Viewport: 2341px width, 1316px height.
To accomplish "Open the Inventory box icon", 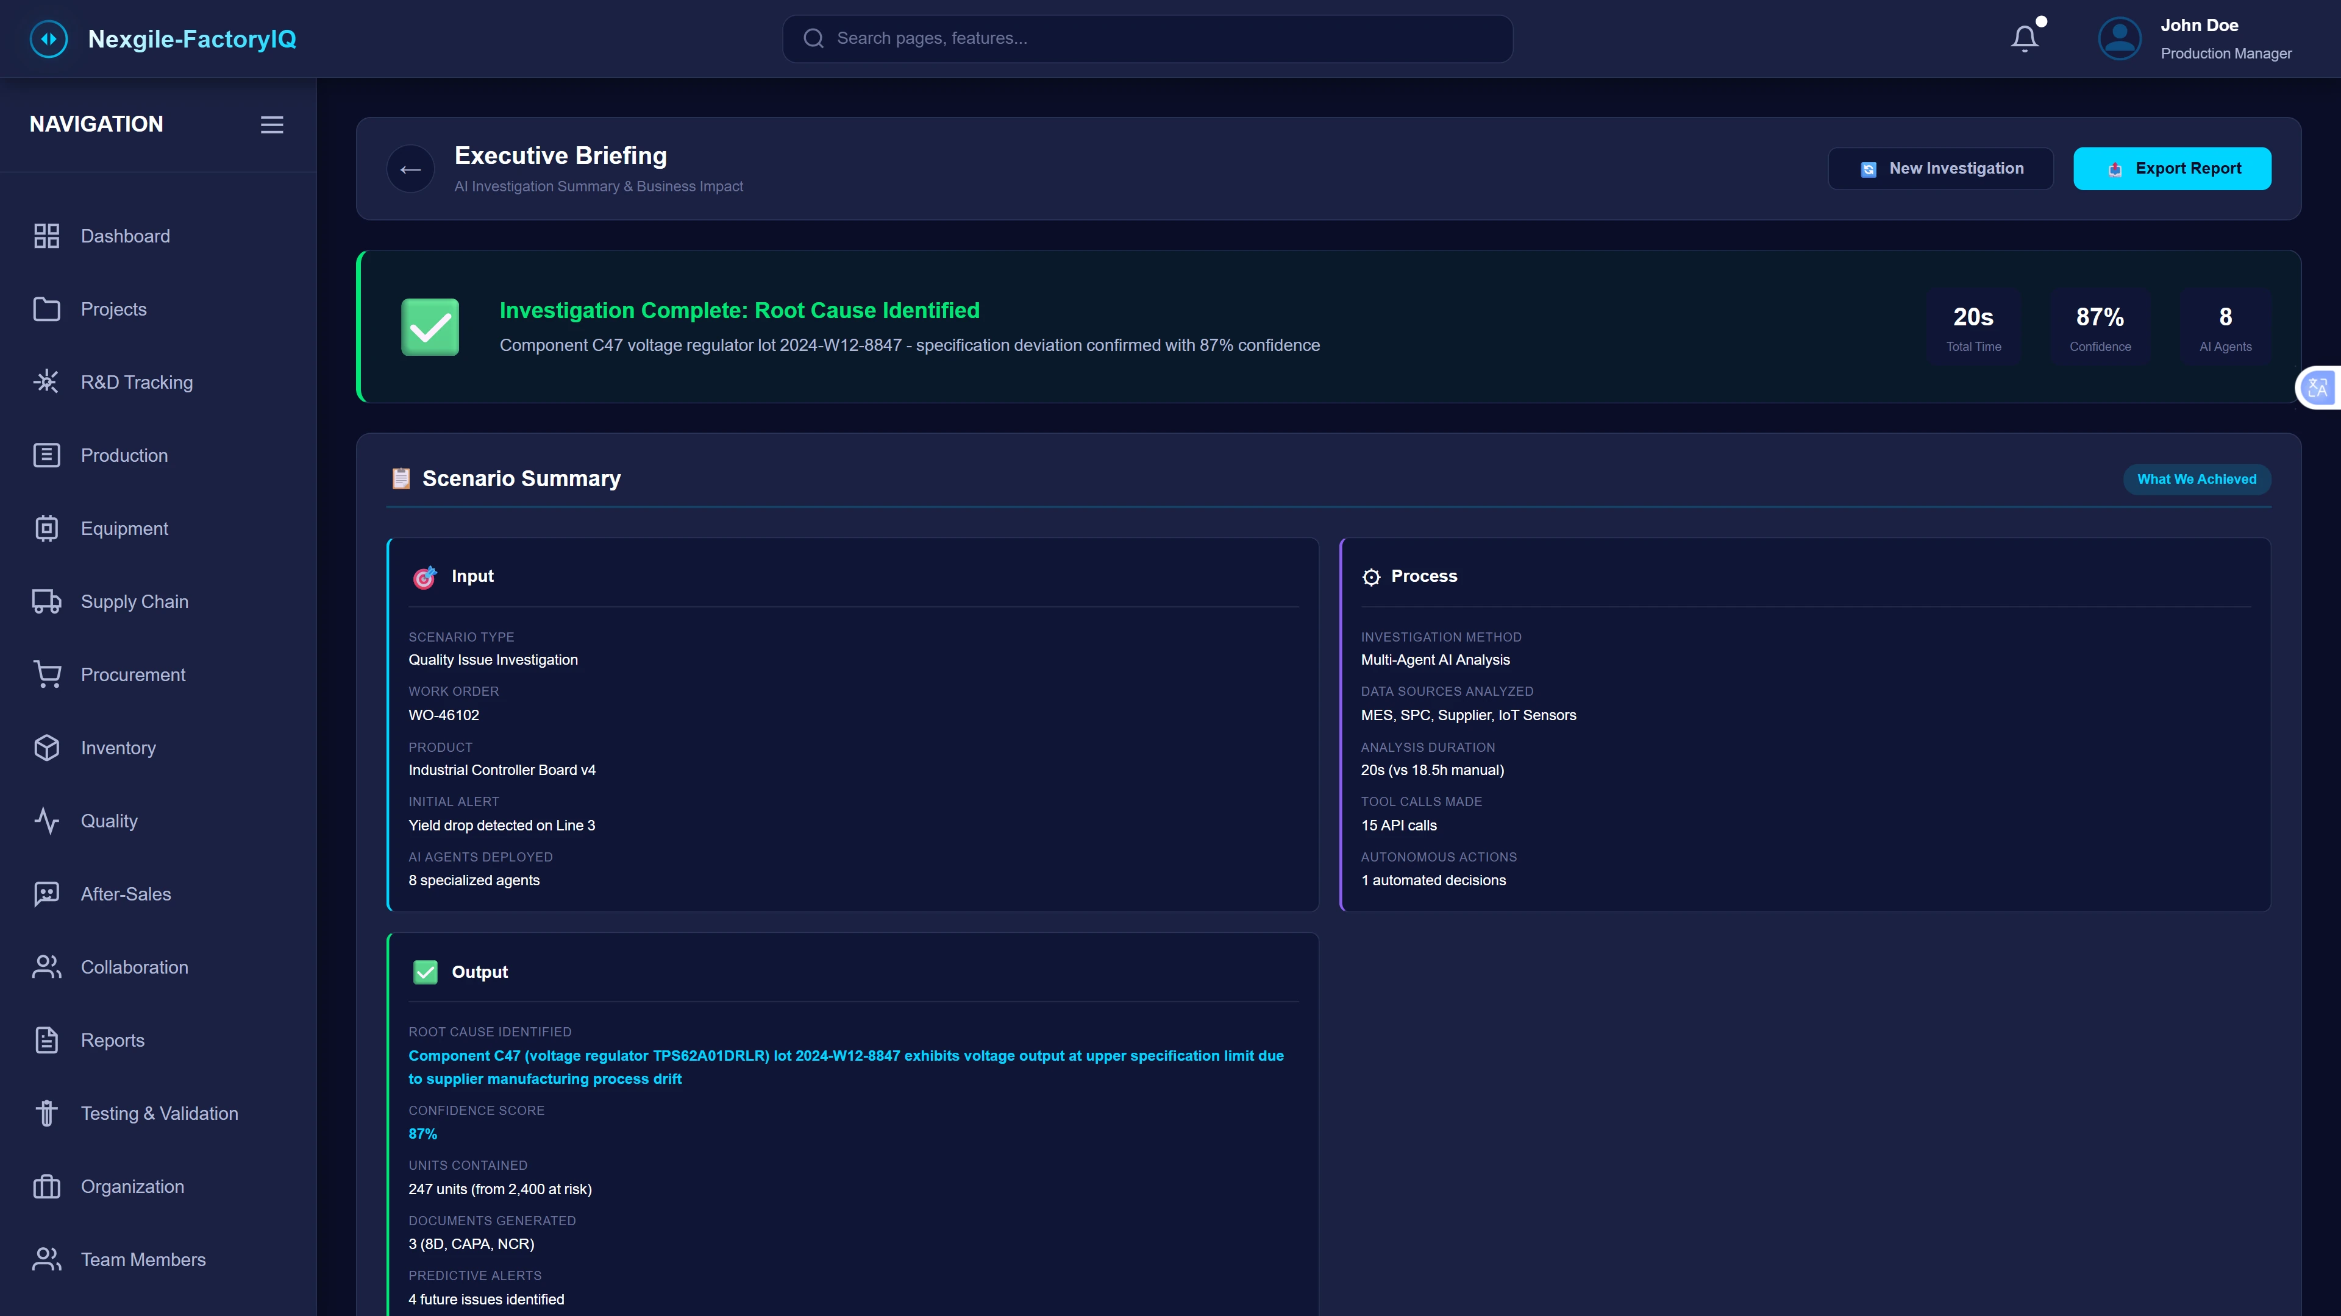I will tap(48, 748).
